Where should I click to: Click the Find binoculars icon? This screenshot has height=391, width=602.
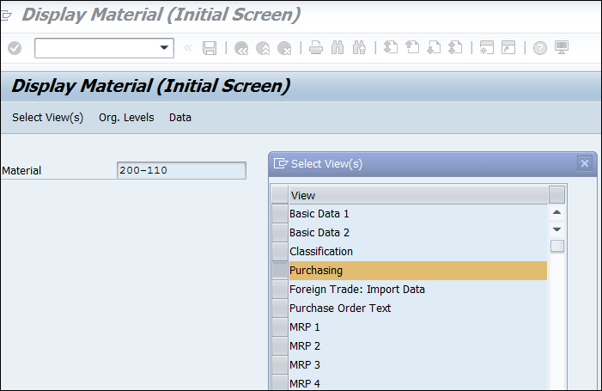click(337, 48)
